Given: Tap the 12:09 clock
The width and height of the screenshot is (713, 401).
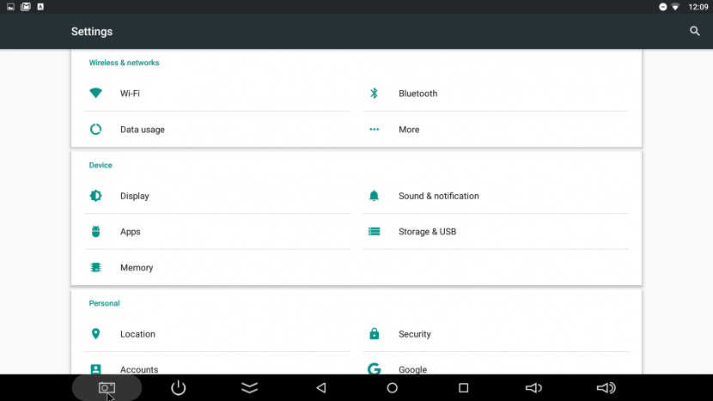Looking at the screenshot, I should pyautogui.click(x=698, y=7).
